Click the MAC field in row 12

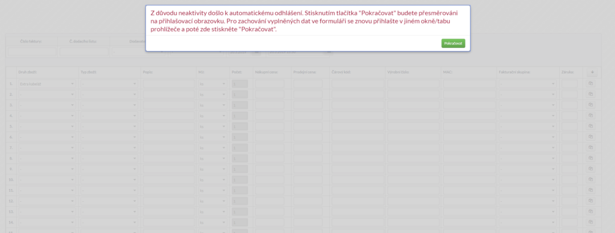click(x=470, y=201)
